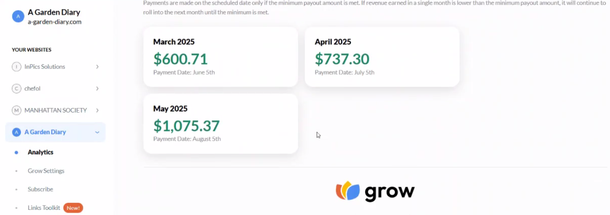Click the blue A Garden Diary avatar at top
This screenshot has height=215, width=610.
18,17
